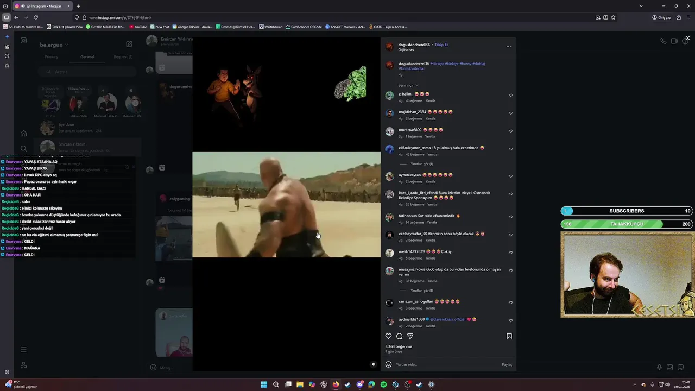This screenshot has height=391, width=695.
Task: Open Instagram logo in left rail
Action: [23, 40]
